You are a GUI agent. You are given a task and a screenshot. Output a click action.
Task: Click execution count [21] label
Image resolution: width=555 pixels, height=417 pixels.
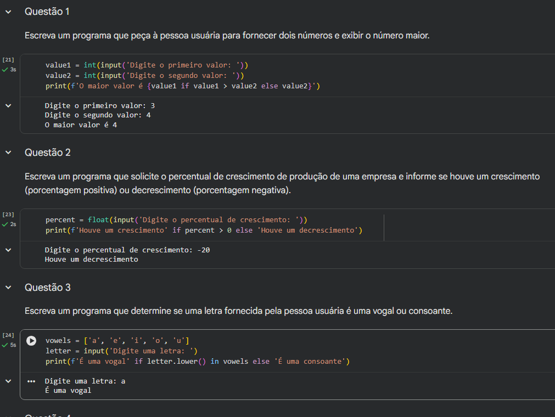[8, 60]
